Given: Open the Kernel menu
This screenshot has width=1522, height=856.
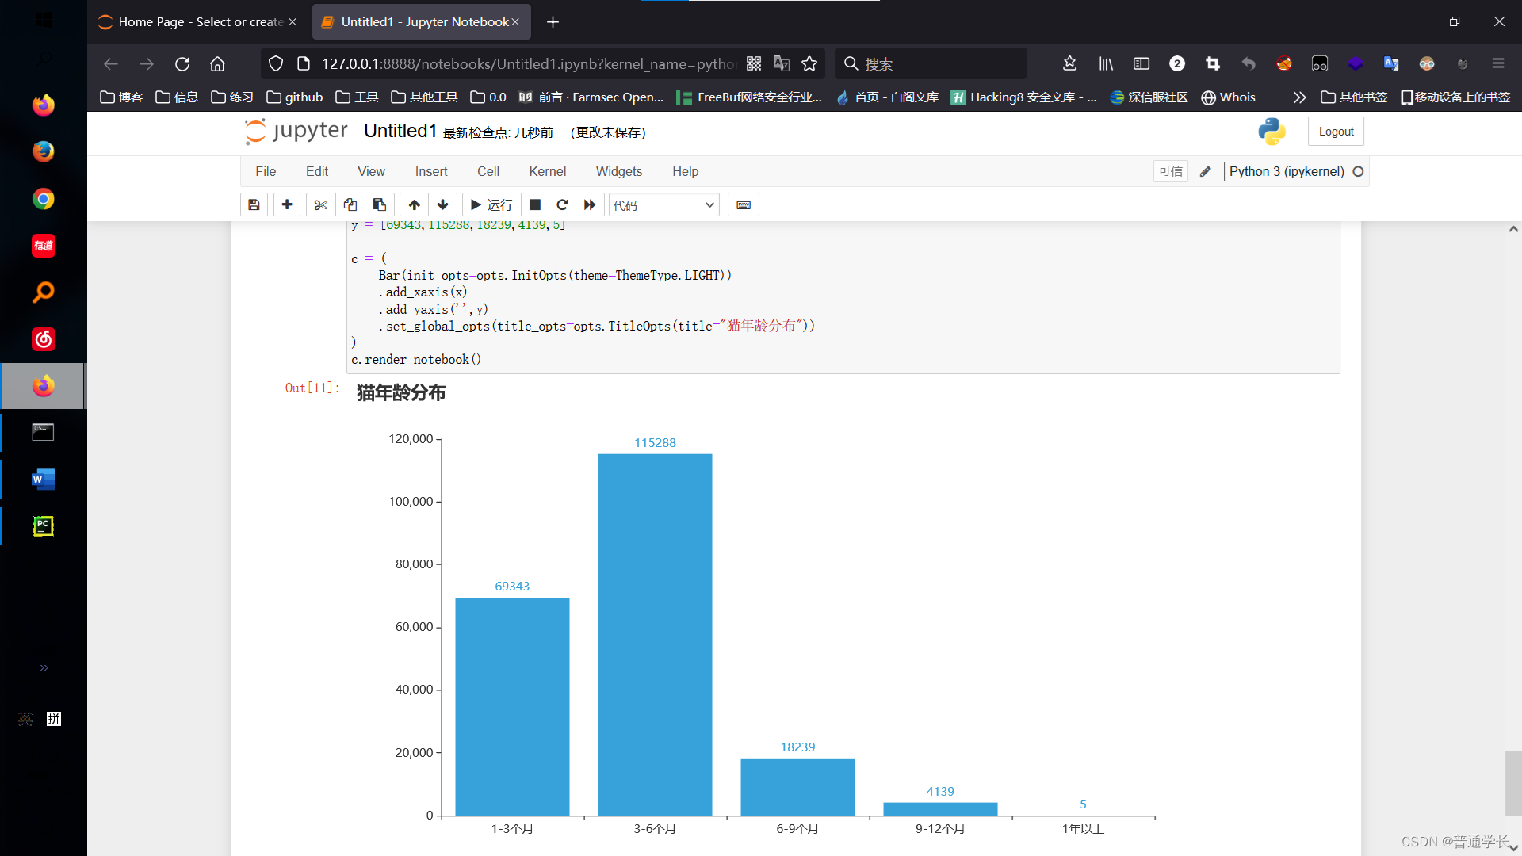Looking at the screenshot, I should coord(547,171).
